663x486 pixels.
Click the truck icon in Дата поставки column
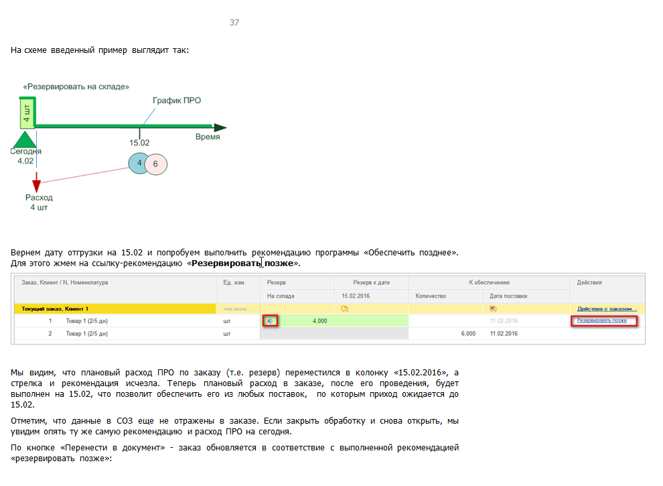(493, 308)
